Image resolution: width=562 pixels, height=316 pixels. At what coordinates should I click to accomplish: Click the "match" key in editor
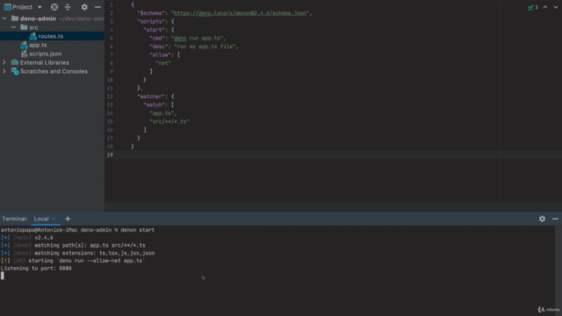(155, 104)
